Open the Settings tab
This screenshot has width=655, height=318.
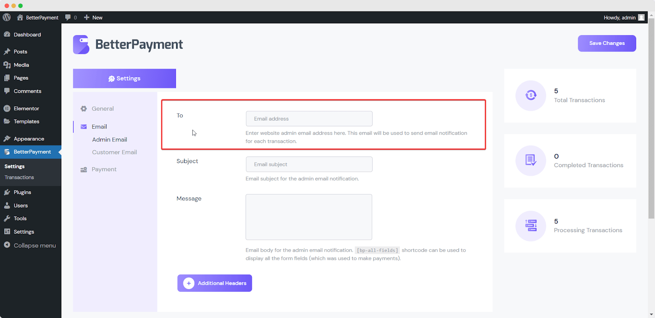124,78
